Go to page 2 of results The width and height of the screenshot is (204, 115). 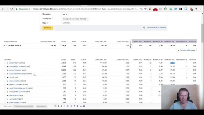pyautogui.click(x=58, y=106)
